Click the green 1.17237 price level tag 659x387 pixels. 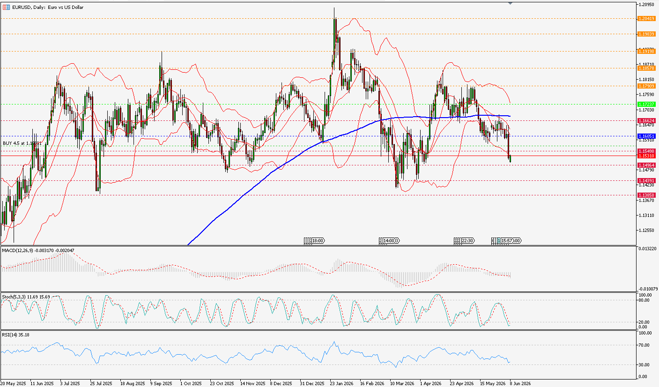(646, 104)
